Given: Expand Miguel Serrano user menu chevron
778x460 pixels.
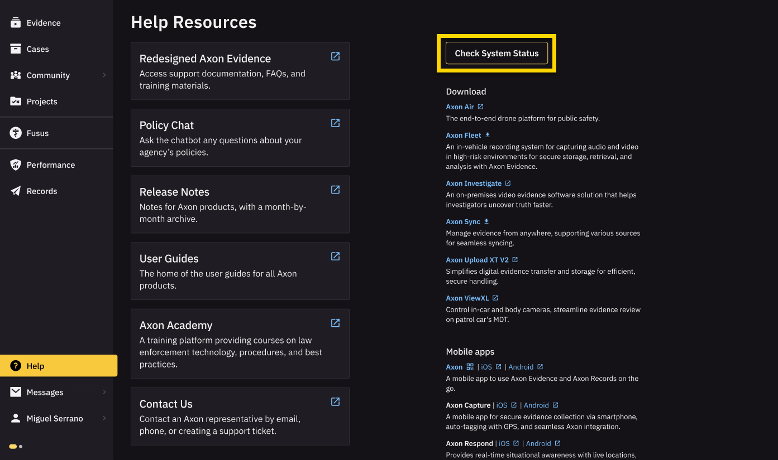Looking at the screenshot, I should point(104,419).
